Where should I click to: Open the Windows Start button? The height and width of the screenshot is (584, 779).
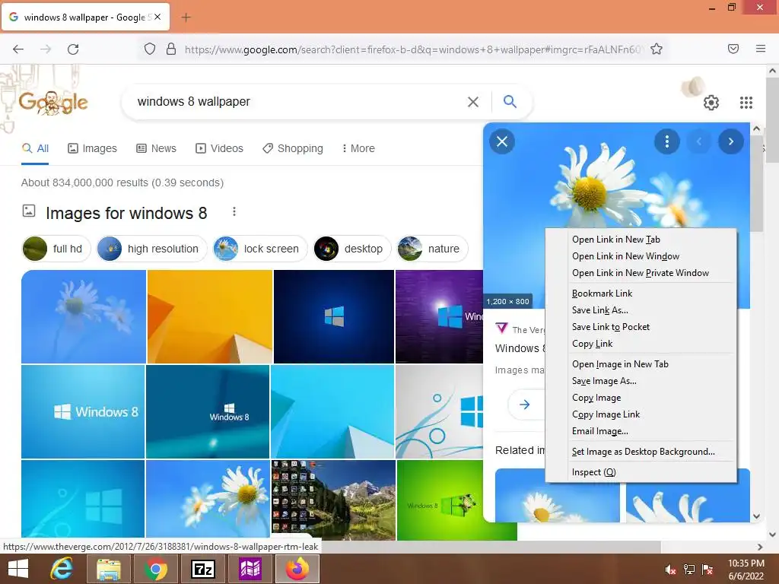pyautogui.click(x=18, y=569)
